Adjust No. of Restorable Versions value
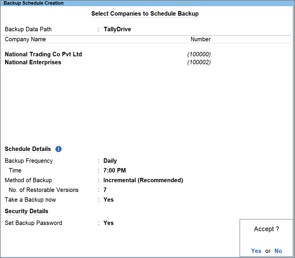This screenshot has height=258, width=295. [x=105, y=190]
